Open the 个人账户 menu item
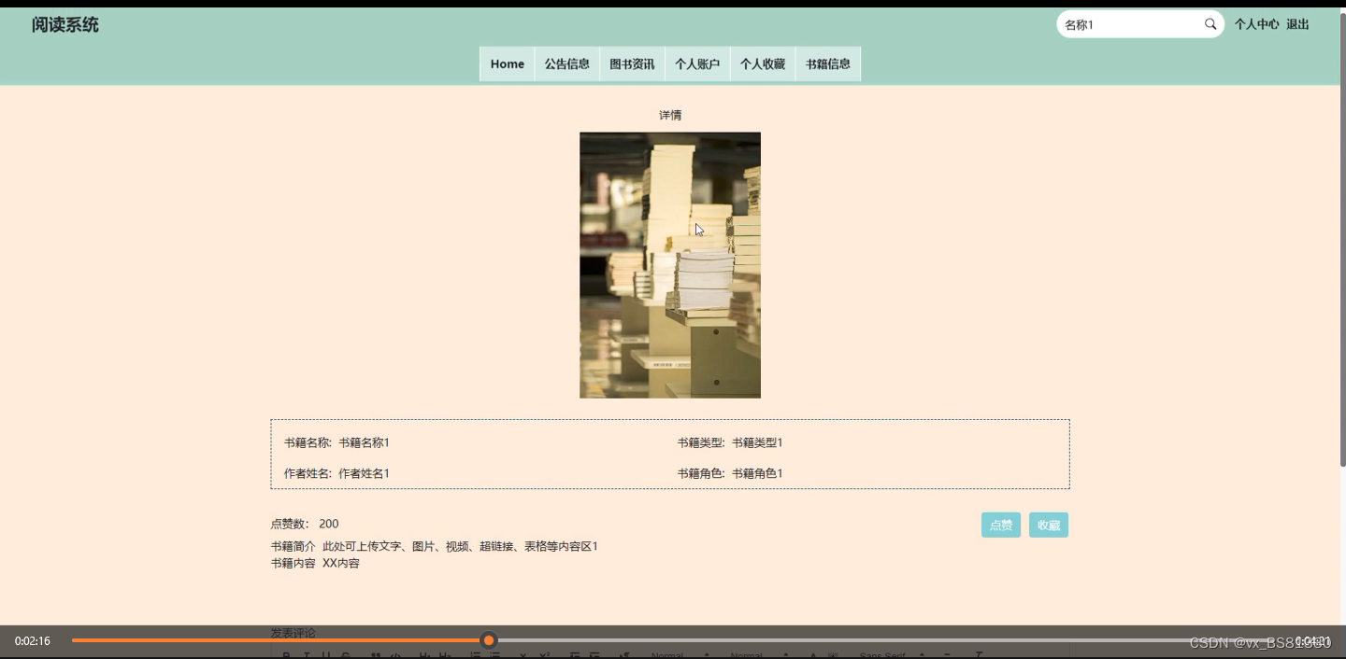This screenshot has height=659, width=1346. coord(697,63)
